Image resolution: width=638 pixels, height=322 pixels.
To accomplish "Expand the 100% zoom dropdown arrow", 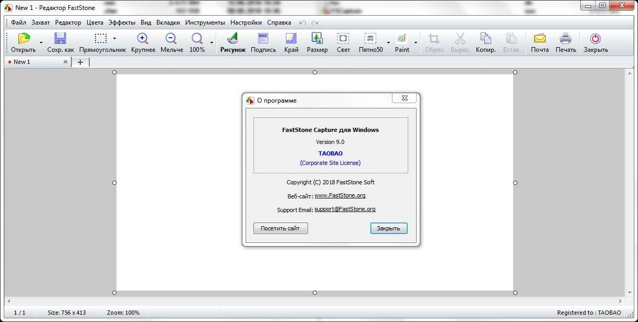I will 212,43.
